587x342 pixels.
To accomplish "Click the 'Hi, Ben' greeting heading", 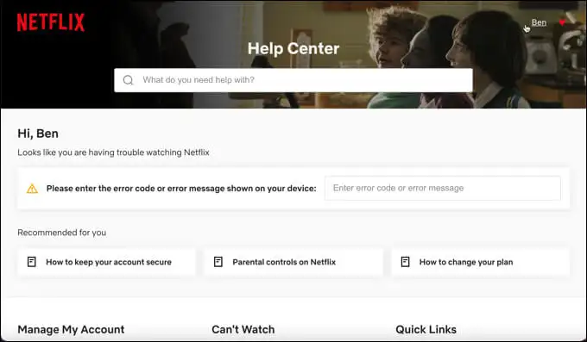I will pos(38,134).
